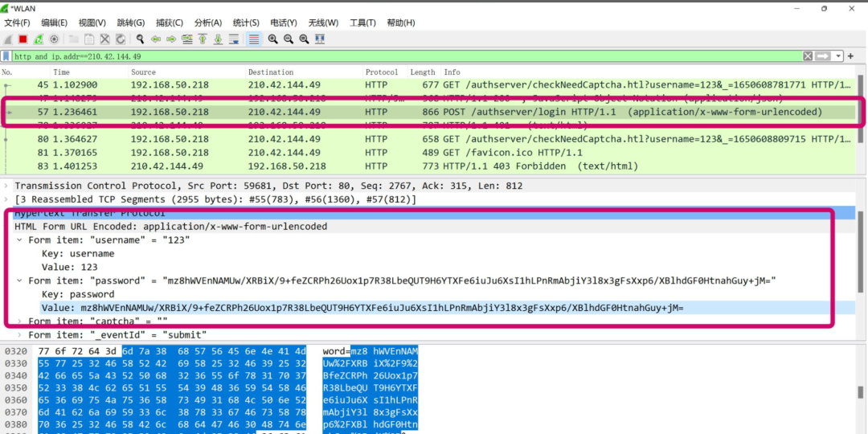Toggle auto-scroll during live capture
The height and width of the screenshot is (434, 868).
[x=235, y=39]
